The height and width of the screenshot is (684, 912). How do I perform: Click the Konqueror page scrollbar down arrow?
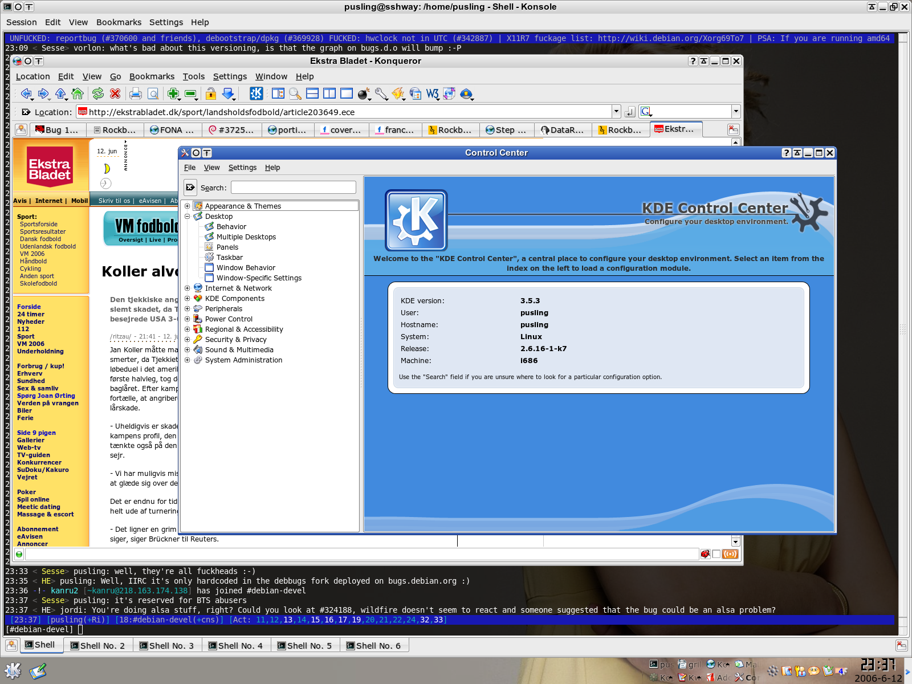pyautogui.click(x=736, y=541)
